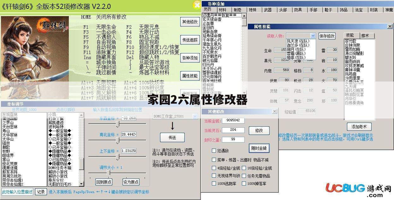Click the 添加奇术 button
This screenshot has height=200, width=394.
359,127
